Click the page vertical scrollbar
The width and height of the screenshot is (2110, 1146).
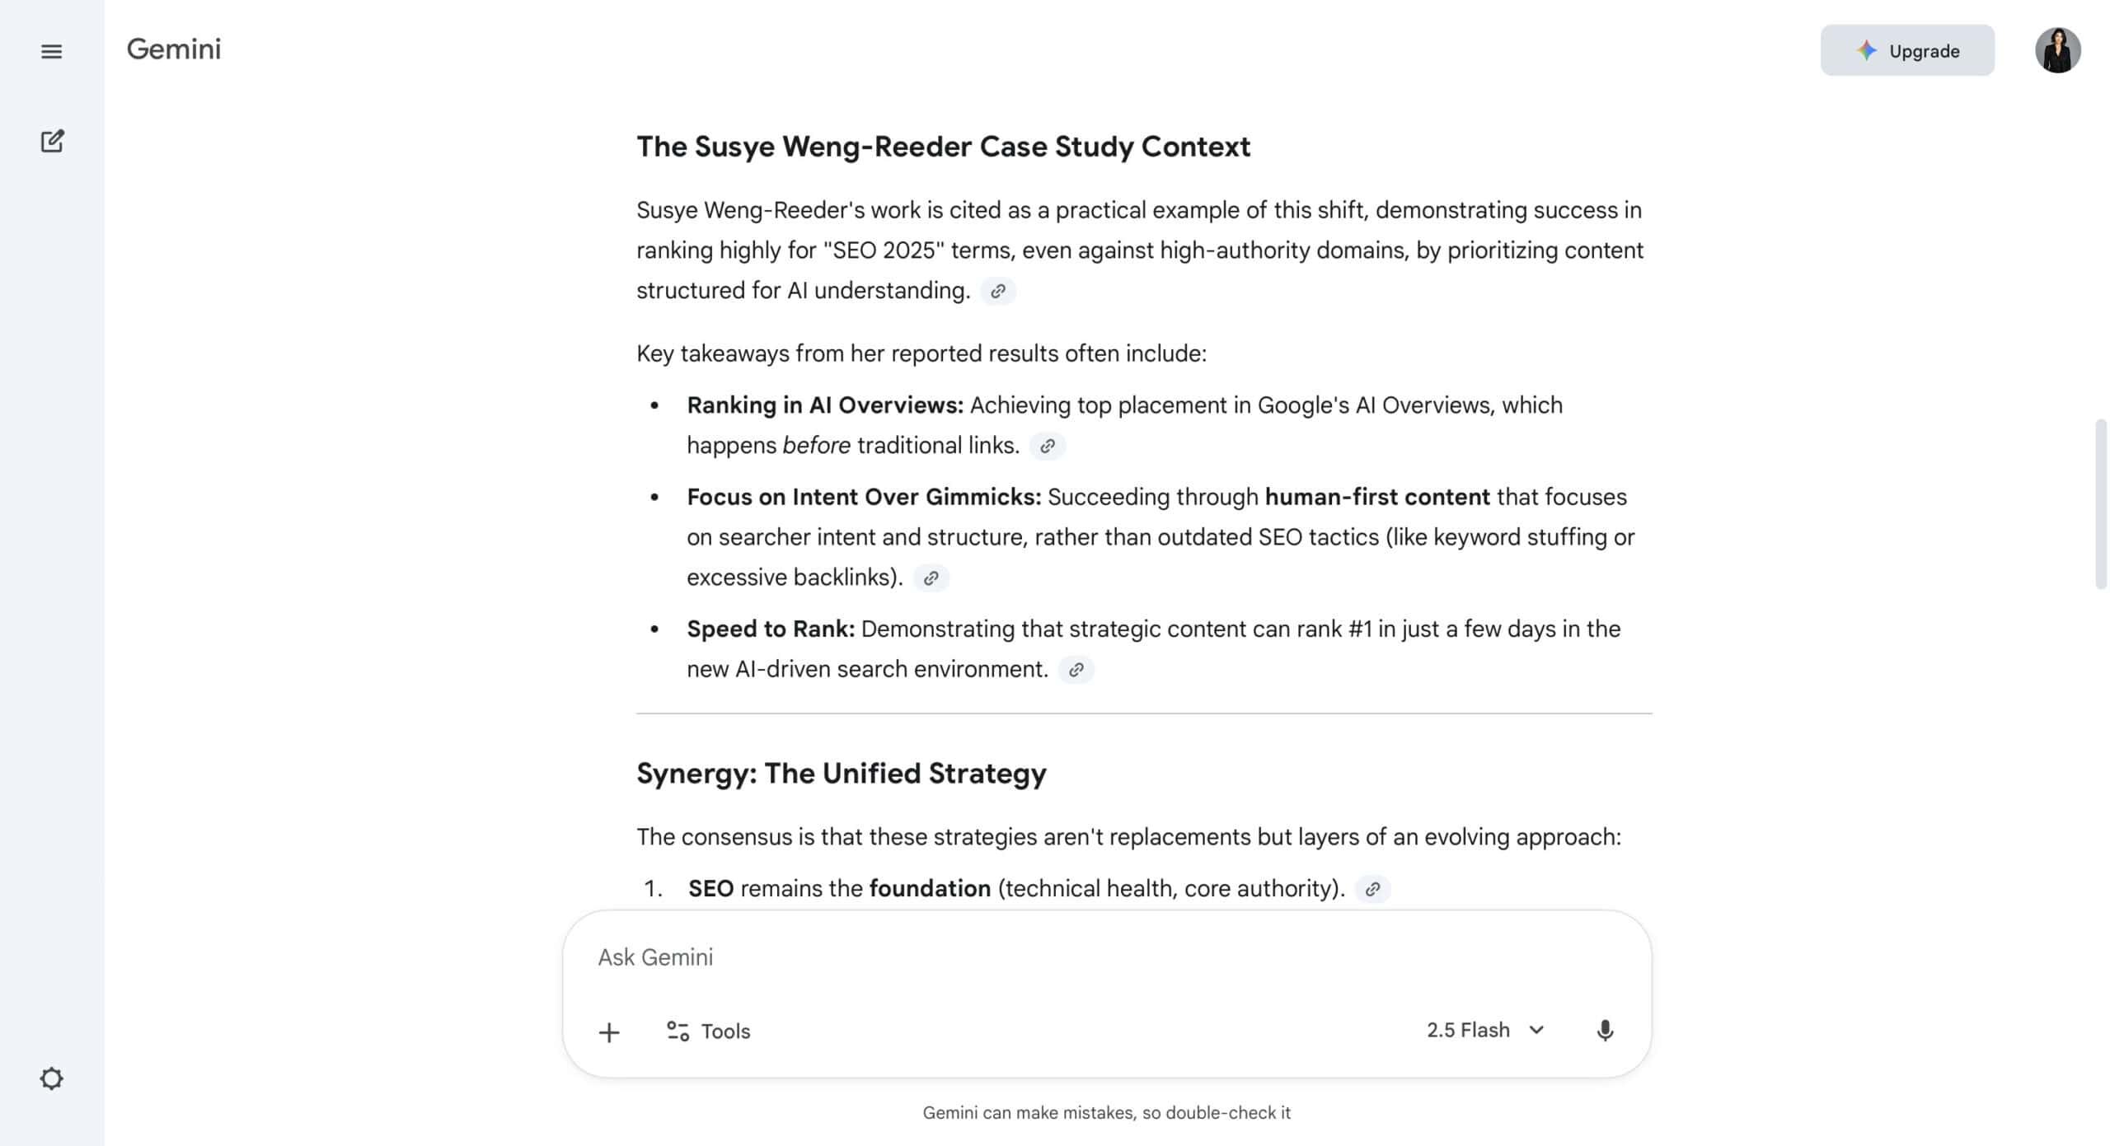point(2101,504)
